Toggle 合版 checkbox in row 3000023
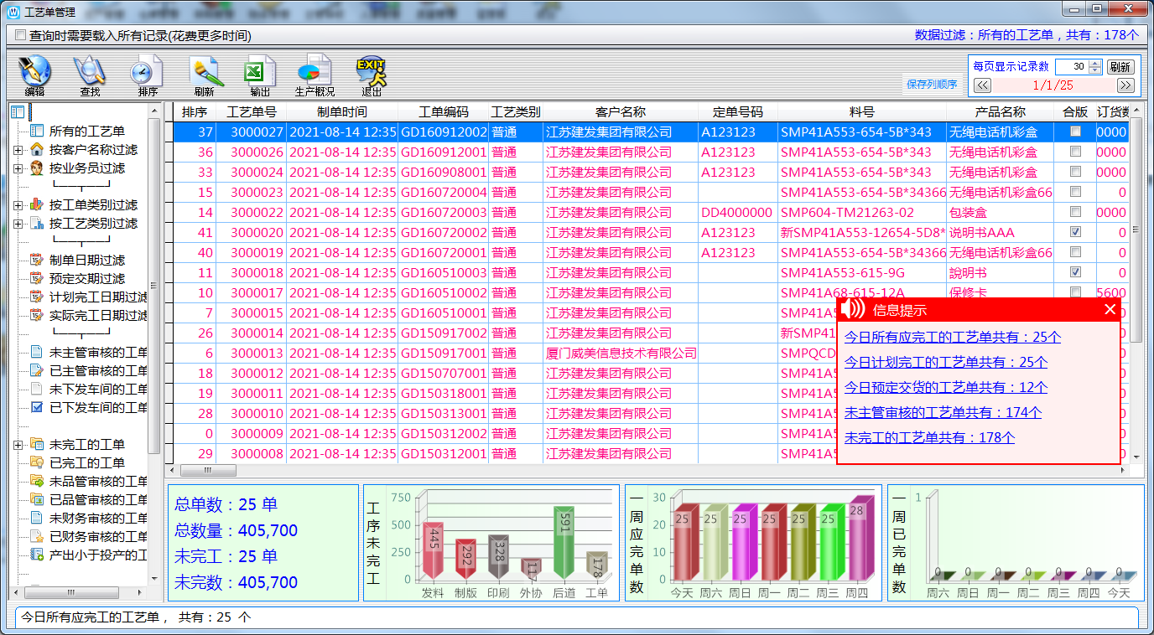 pyautogui.click(x=1075, y=192)
